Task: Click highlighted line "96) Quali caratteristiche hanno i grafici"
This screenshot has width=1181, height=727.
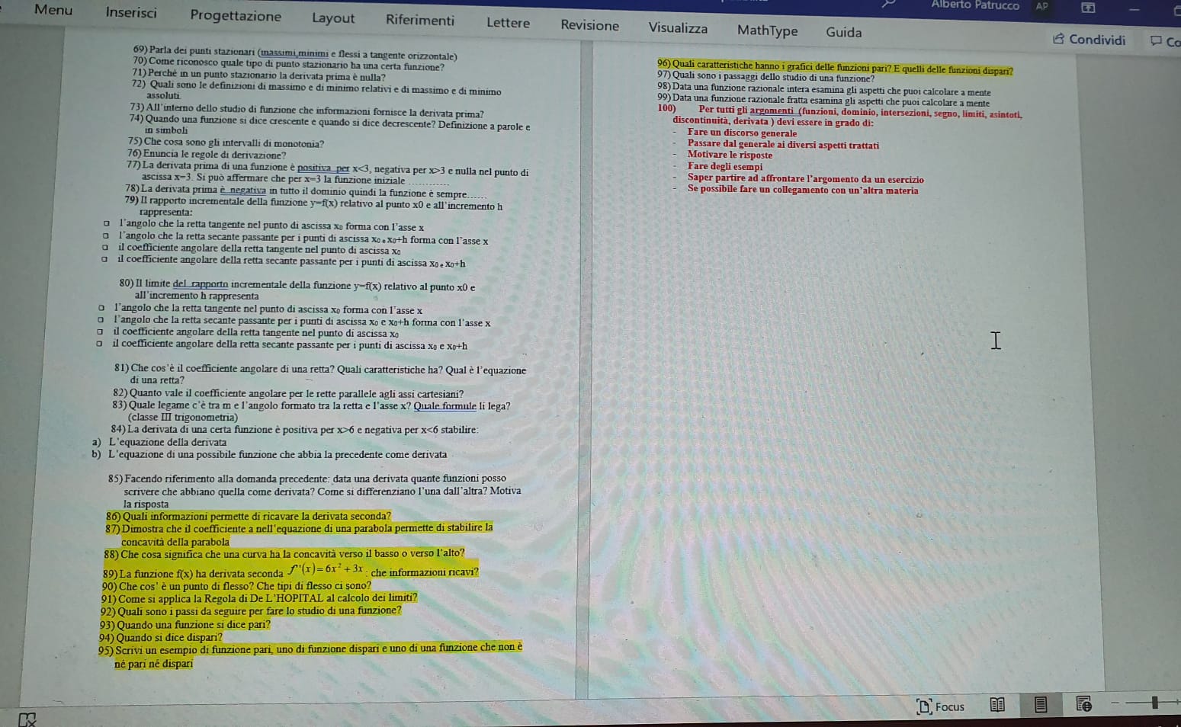Action: click(835, 68)
